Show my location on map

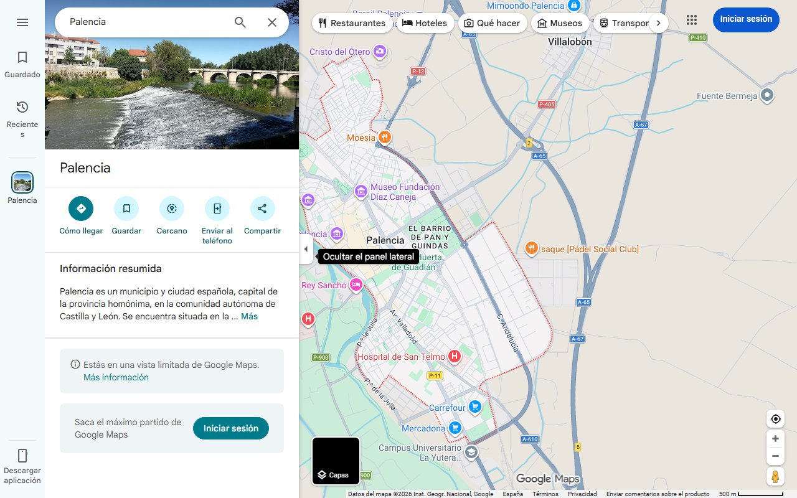click(775, 419)
